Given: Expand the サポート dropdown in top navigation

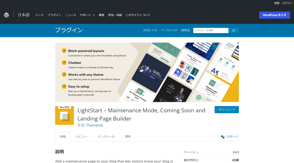Looking at the screenshot, I should click(87, 15).
